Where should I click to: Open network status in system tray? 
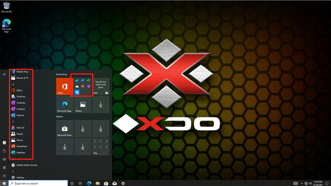pyautogui.click(x=306, y=183)
